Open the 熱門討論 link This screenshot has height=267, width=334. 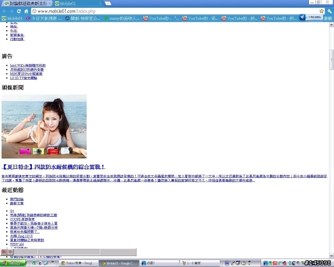[x=17, y=199]
